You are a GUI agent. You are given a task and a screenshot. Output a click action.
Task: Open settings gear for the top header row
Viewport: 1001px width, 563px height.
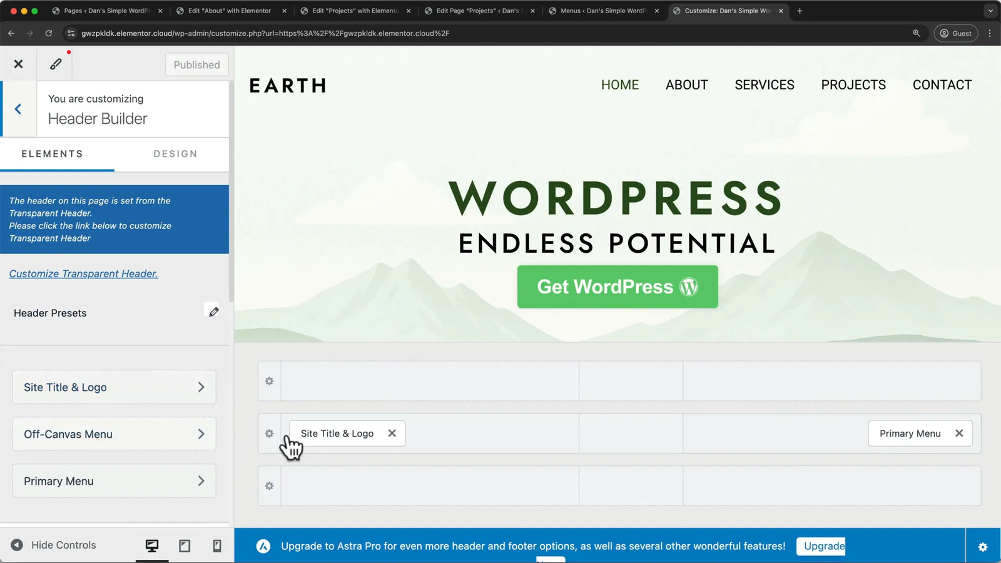tap(270, 381)
